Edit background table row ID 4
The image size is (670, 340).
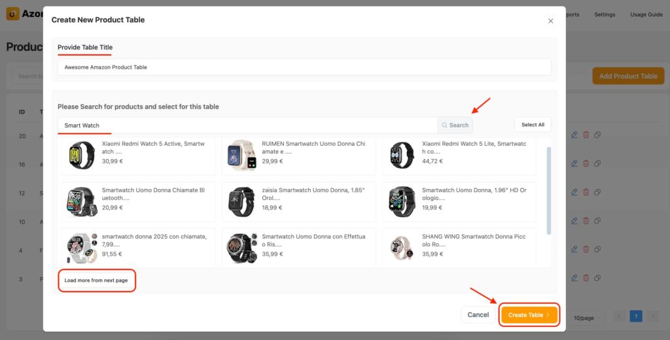click(x=574, y=250)
